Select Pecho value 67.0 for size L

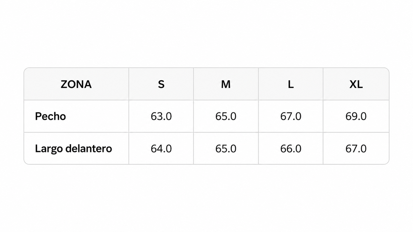pyautogui.click(x=291, y=117)
